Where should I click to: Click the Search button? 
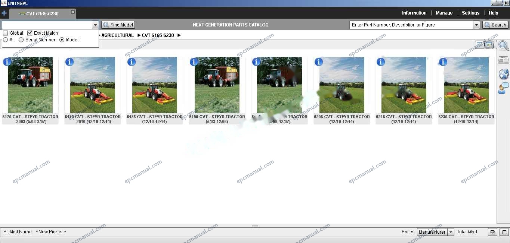tap(495, 25)
